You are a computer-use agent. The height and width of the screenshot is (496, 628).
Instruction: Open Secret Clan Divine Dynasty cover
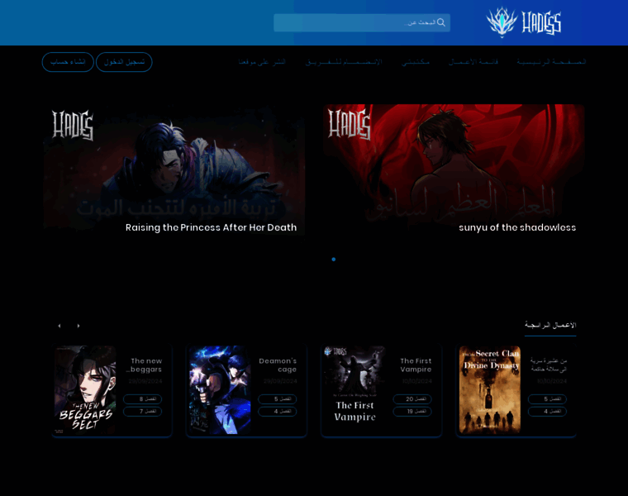point(490,390)
